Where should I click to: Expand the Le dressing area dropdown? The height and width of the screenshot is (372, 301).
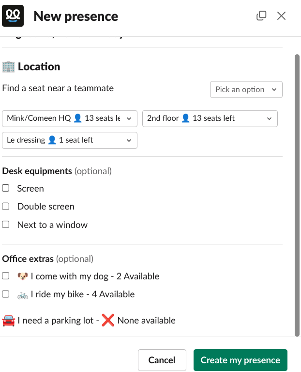pyautogui.click(x=70, y=140)
